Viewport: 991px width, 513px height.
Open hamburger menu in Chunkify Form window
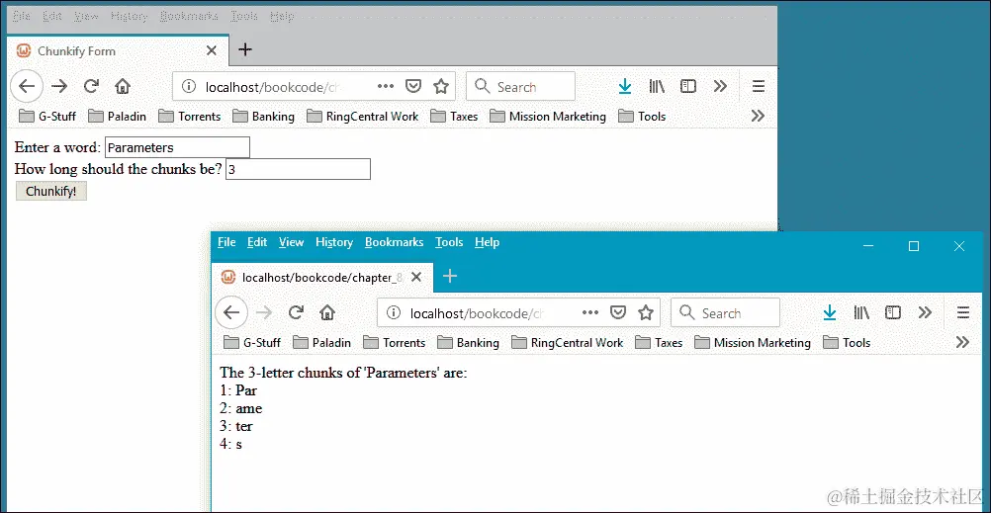759,87
